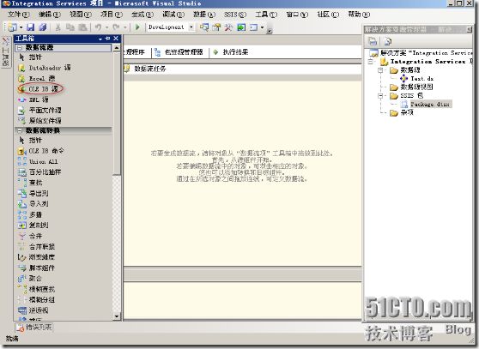The height and width of the screenshot is (349, 479).
Task: Open the 编辑 menu
Action: 50,15
